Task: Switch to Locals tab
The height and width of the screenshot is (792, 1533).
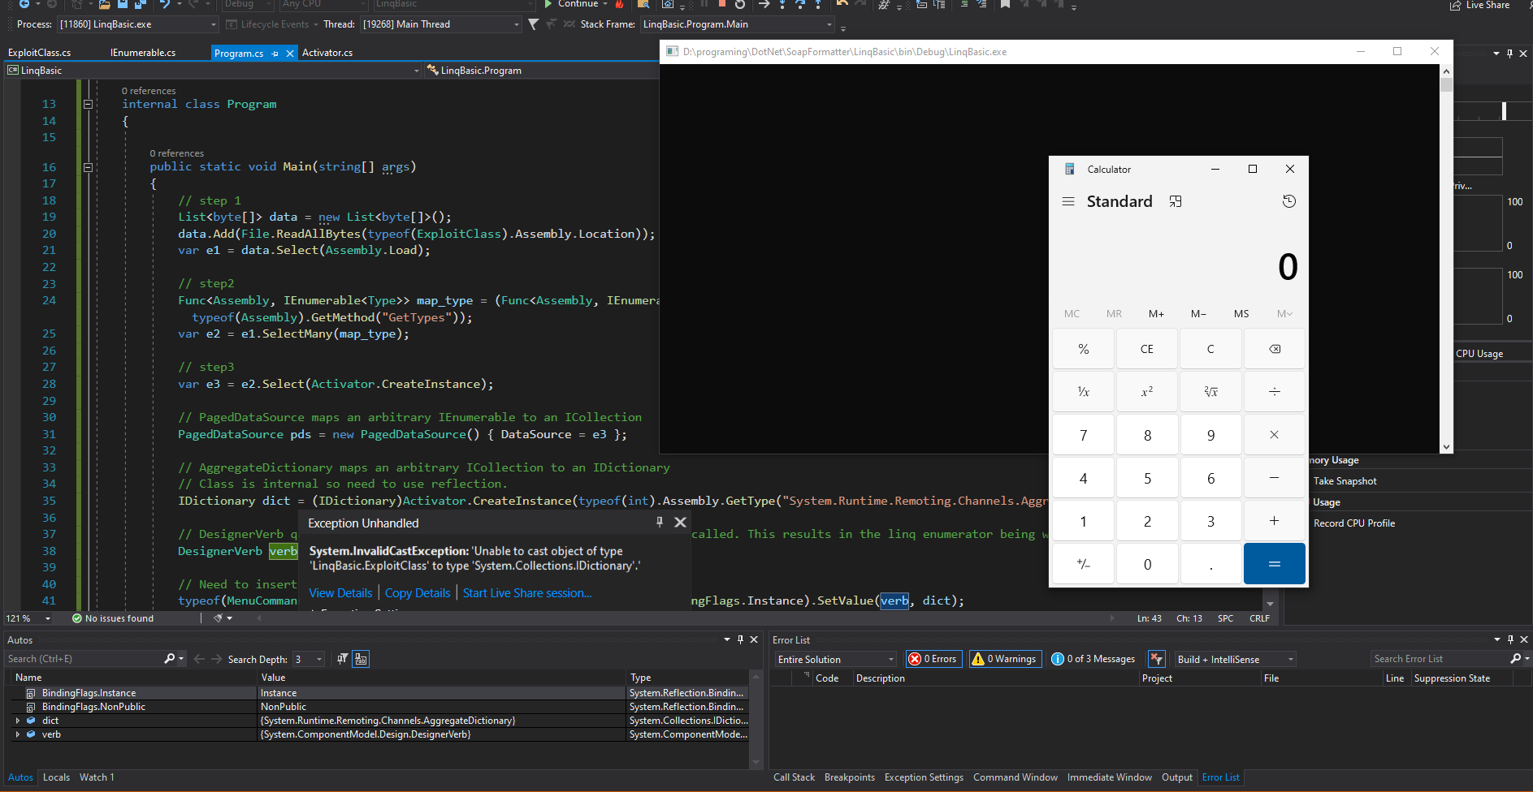Action: click(x=56, y=777)
